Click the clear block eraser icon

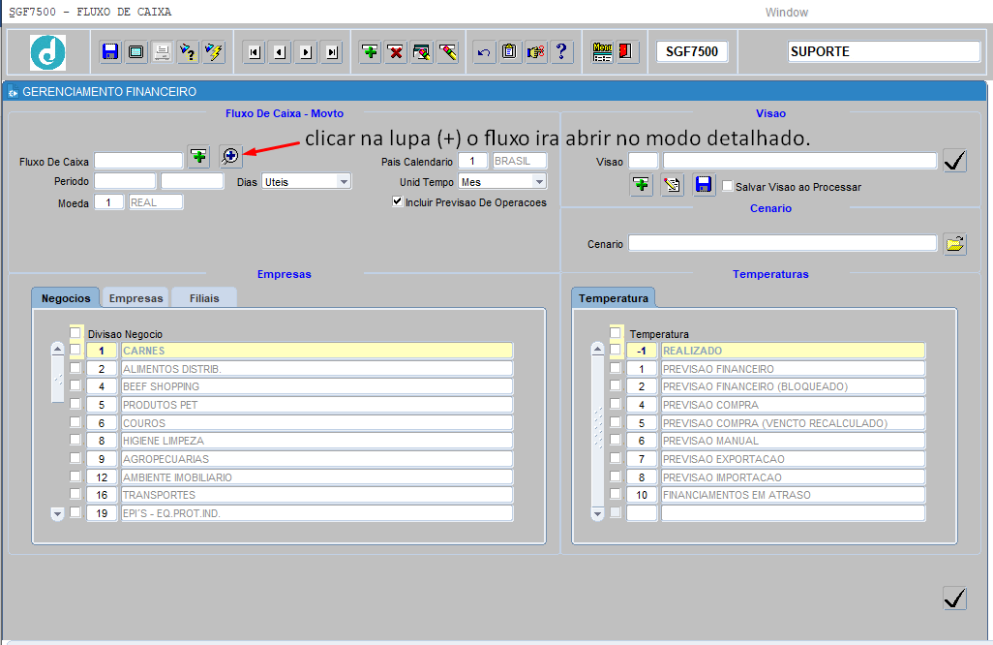click(x=422, y=51)
